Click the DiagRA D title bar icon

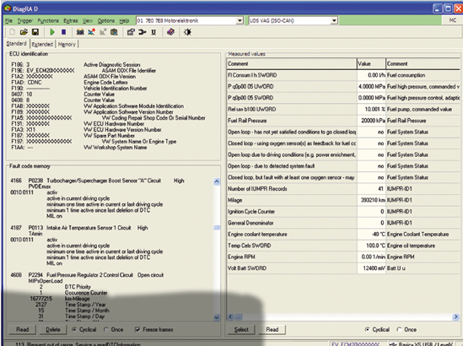coord(7,8)
